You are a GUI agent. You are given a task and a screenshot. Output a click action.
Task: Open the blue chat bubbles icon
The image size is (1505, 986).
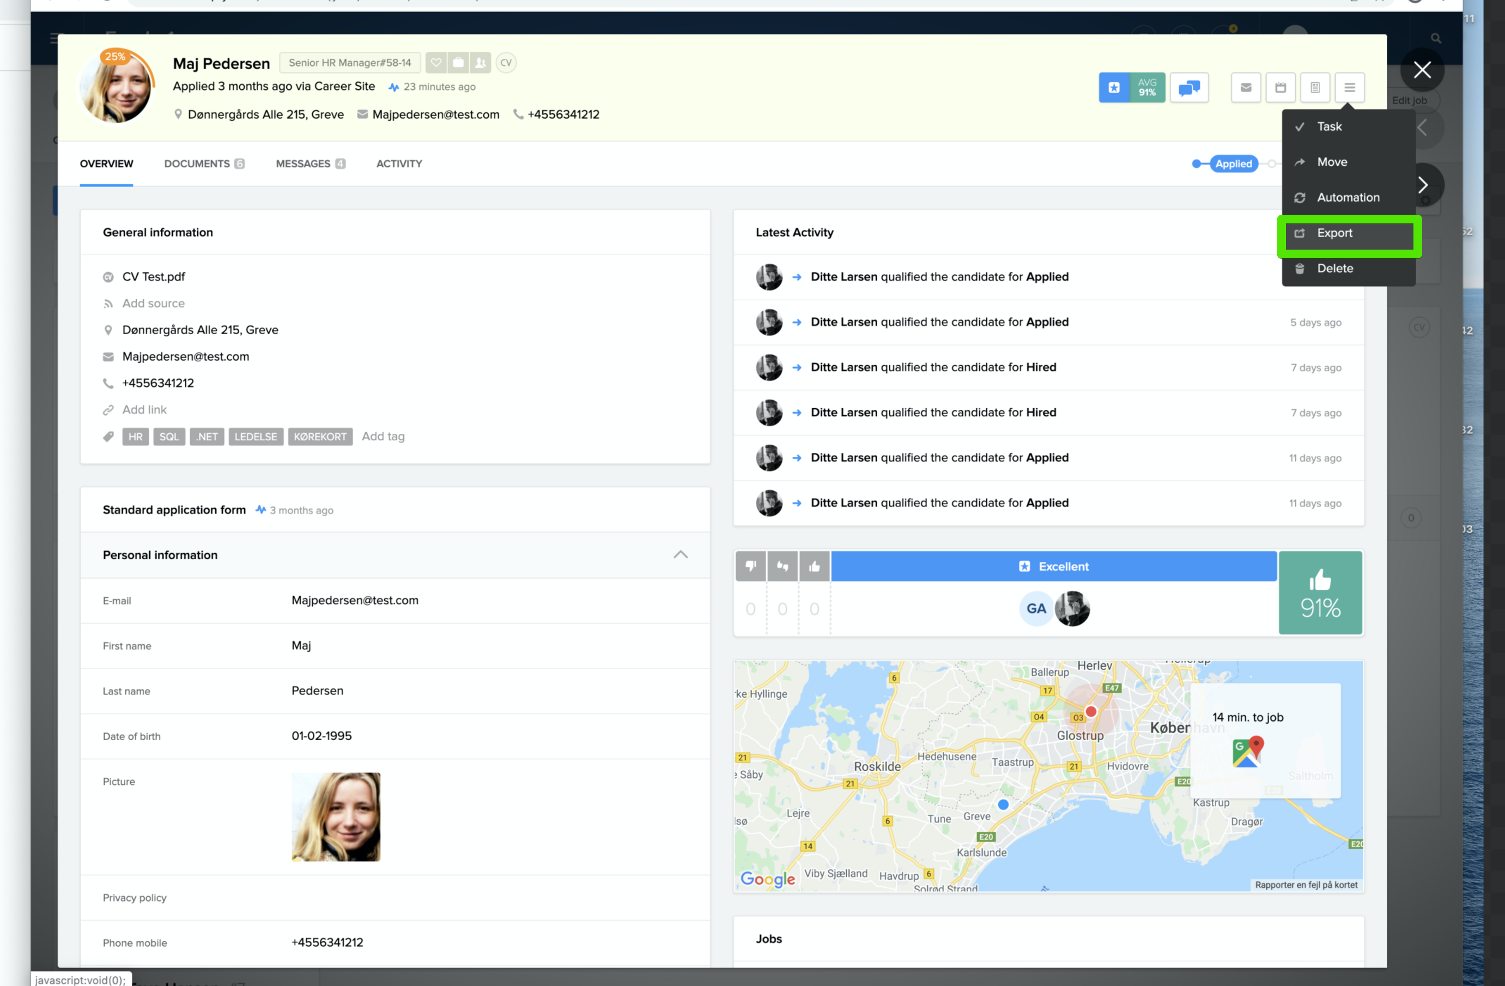tap(1189, 87)
